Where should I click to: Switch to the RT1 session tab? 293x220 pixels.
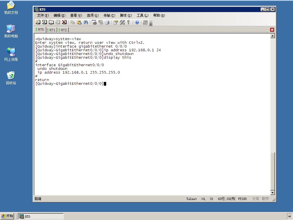[52, 30]
